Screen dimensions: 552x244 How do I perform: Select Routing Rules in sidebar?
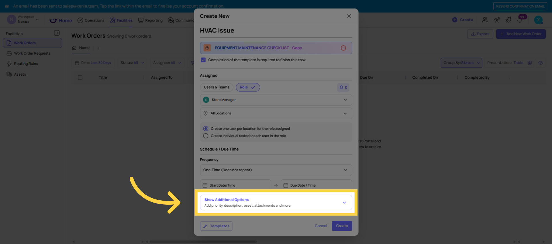click(x=32, y=64)
